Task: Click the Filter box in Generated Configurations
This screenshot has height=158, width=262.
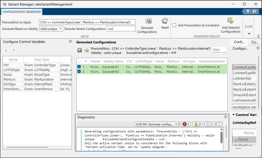Action: pyautogui.click(x=219, y=50)
